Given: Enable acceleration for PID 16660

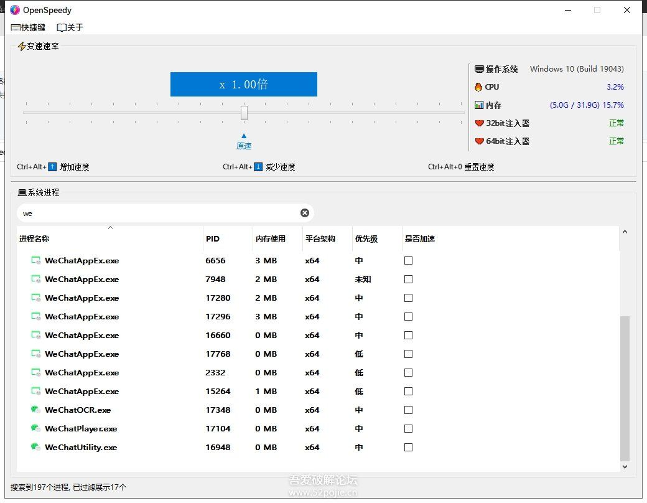Looking at the screenshot, I should click(409, 335).
